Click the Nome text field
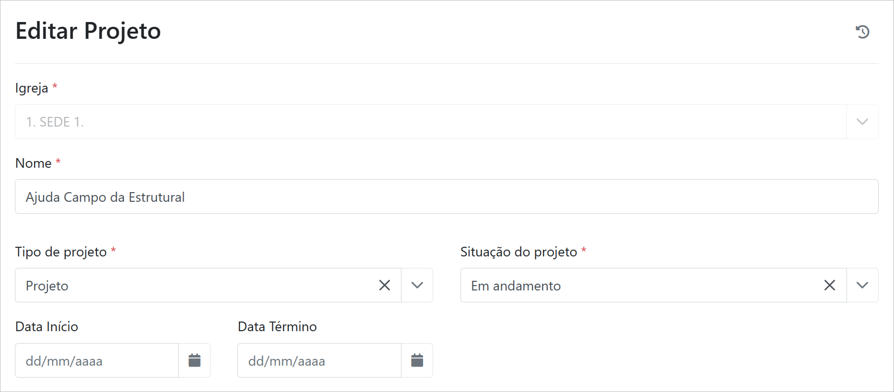894x392 pixels. tap(446, 196)
